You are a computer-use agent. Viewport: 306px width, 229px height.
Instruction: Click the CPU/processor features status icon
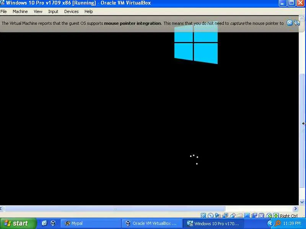point(261,215)
